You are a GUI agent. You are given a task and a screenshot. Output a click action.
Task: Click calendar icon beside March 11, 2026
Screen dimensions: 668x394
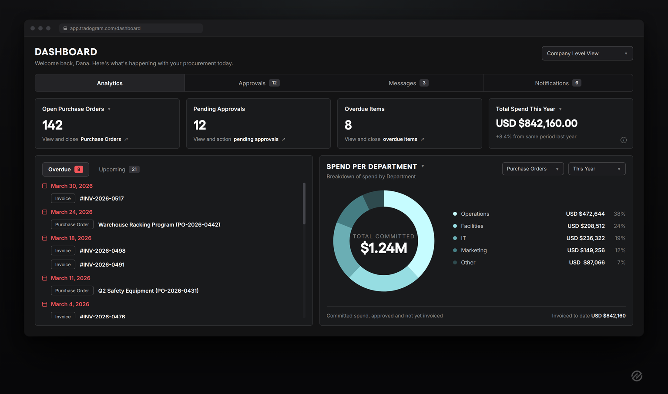(44, 278)
